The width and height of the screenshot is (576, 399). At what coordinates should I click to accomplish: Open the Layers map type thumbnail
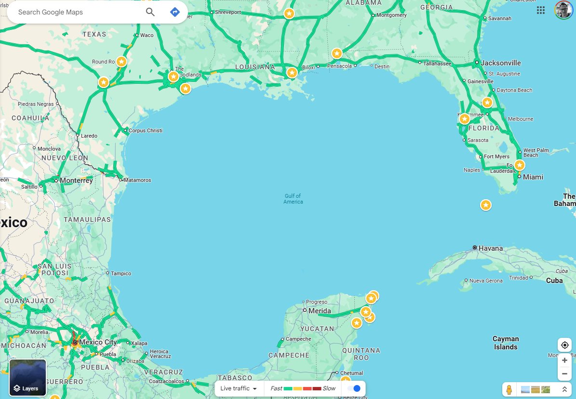click(27, 378)
